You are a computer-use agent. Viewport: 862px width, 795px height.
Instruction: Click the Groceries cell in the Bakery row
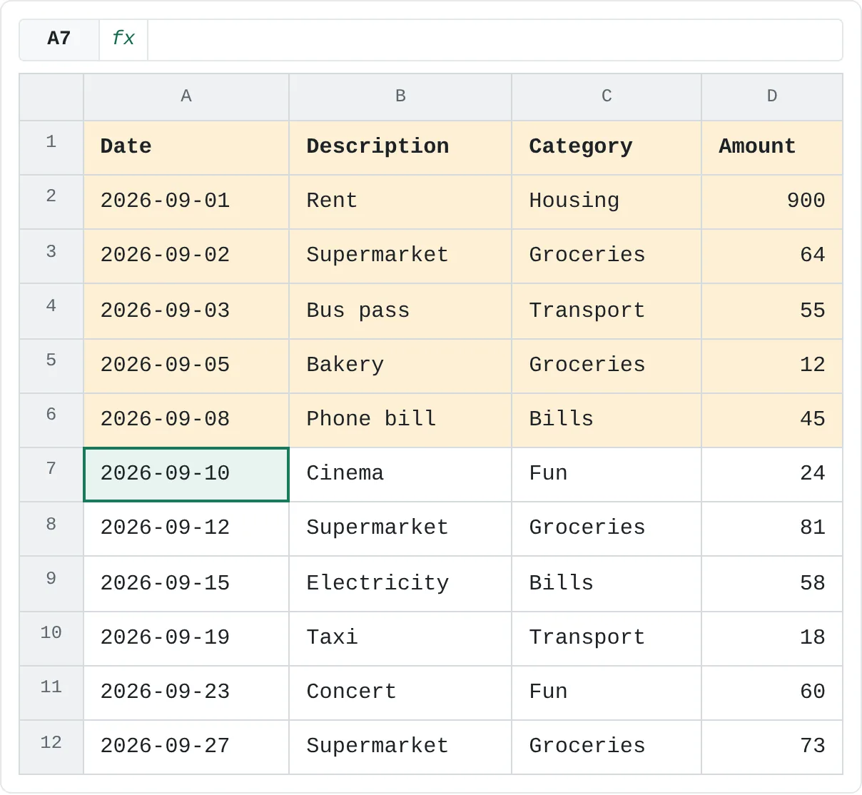(607, 366)
